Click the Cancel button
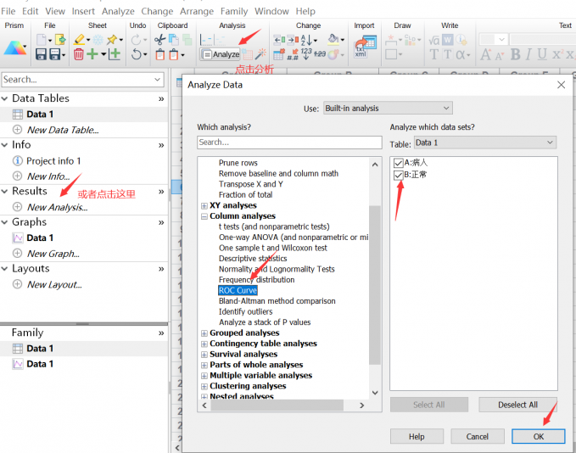 click(x=478, y=436)
